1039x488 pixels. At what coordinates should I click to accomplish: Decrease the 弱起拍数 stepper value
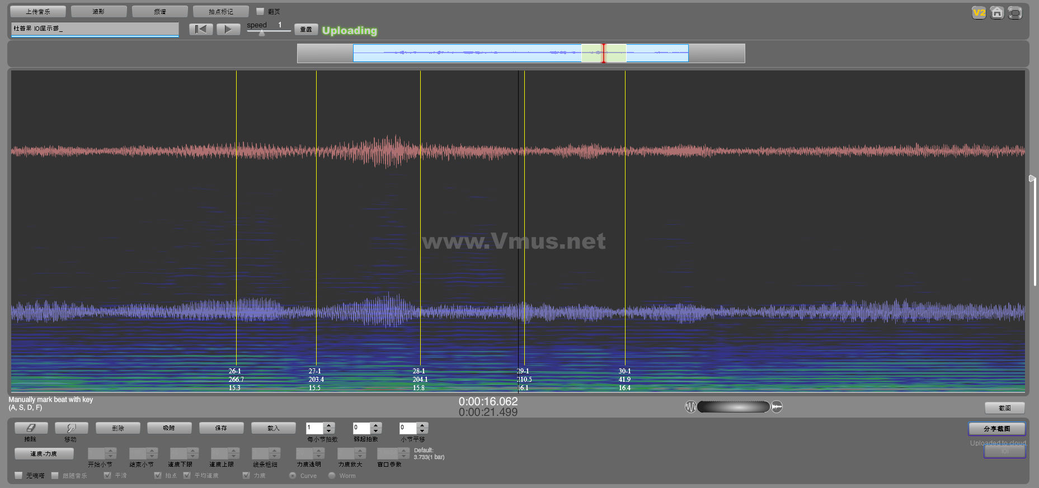(x=376, y=431)
